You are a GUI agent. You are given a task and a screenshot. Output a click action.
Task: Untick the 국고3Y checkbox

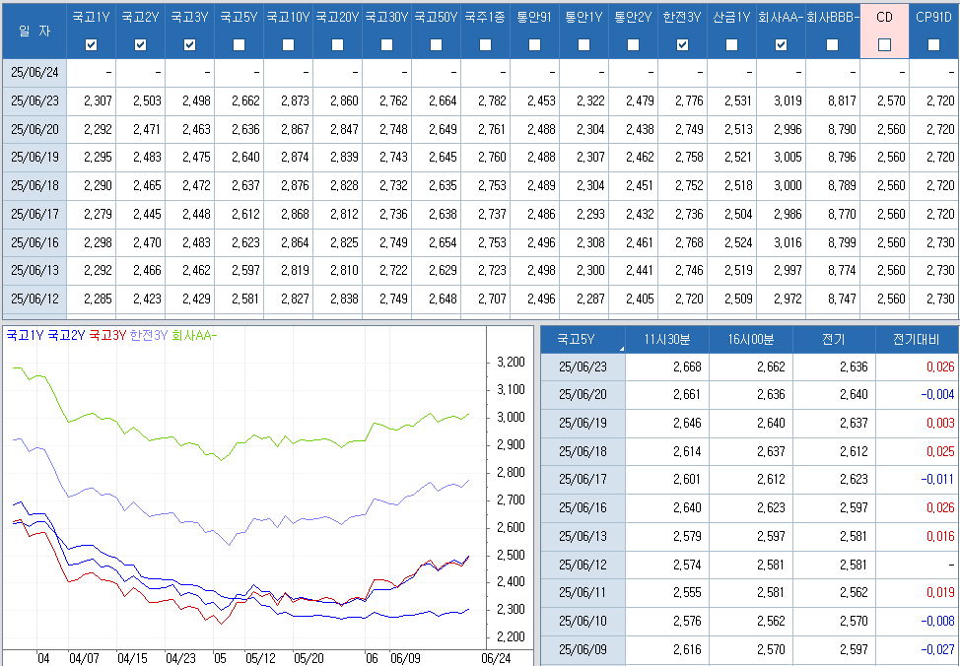(190, 44)
